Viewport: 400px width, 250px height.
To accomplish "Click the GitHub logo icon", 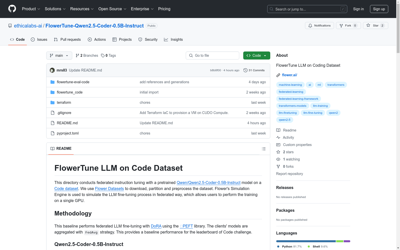I will pyautogui.click(x=12, y=9).
